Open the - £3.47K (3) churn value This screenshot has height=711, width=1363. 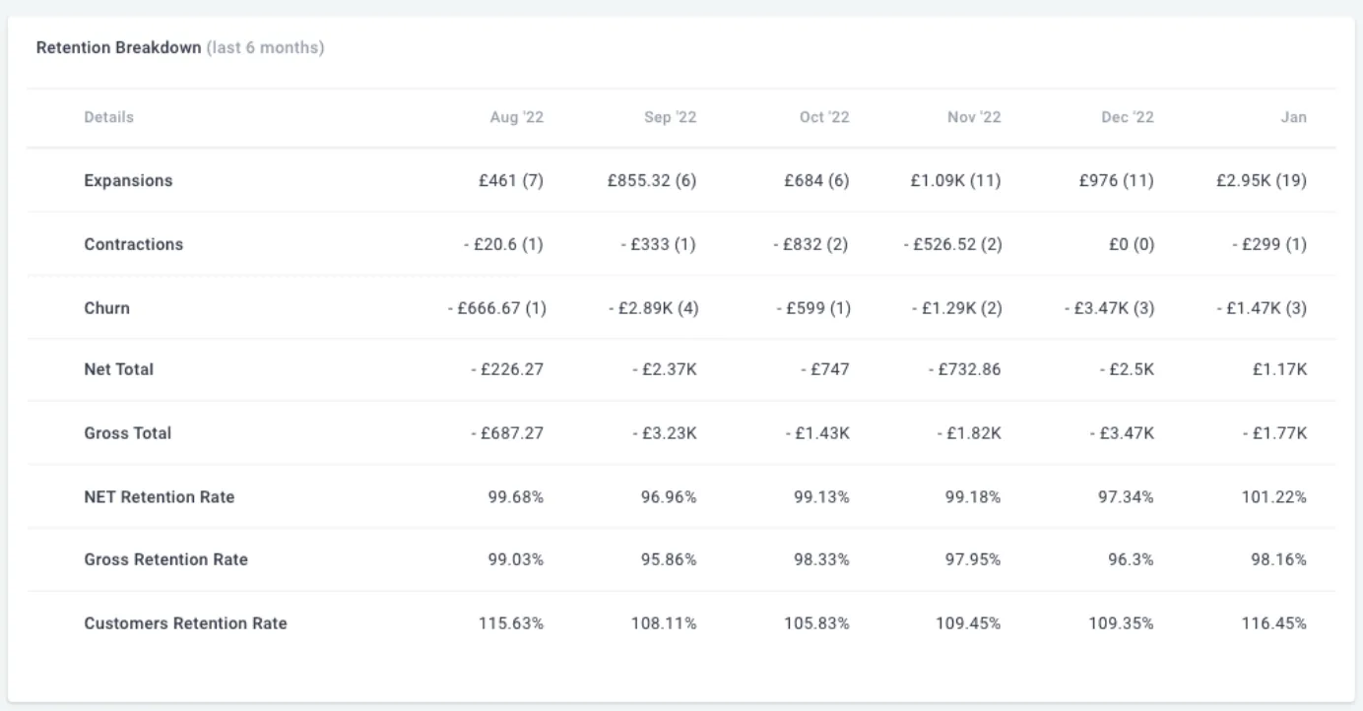[1109, 308]
